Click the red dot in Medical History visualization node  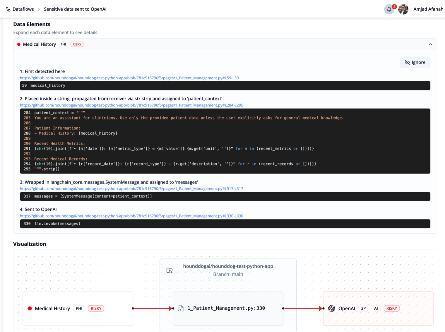click(30, 309)
